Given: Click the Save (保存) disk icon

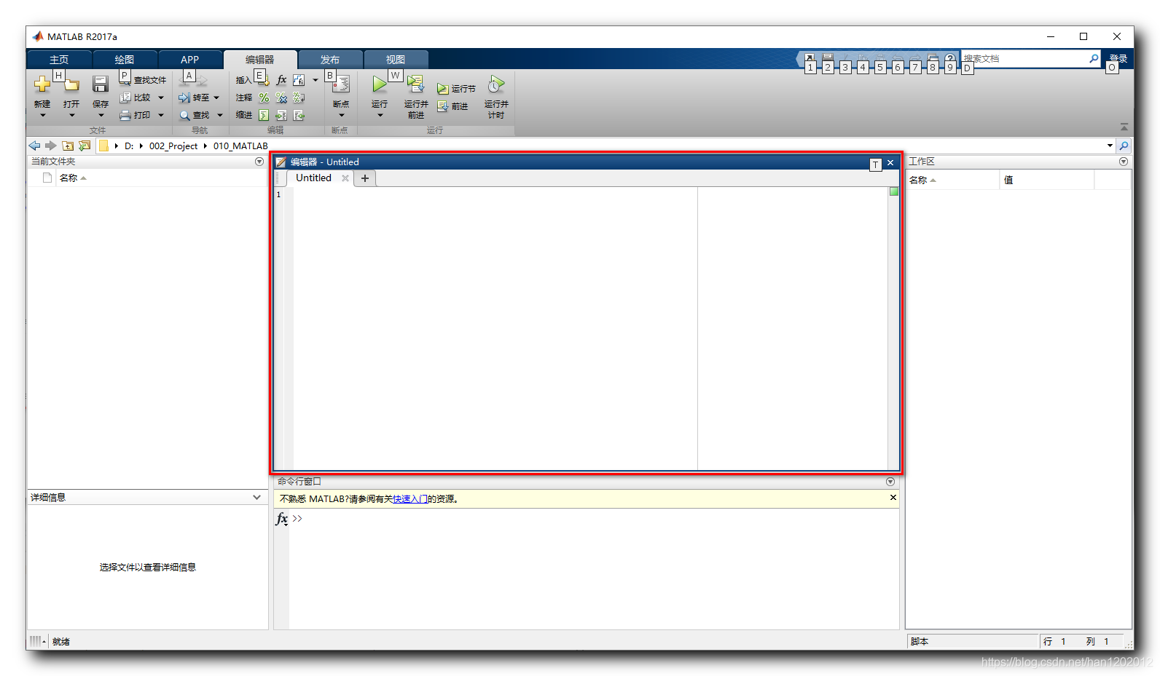Looking at the screenshot, I should pos(101,85).
